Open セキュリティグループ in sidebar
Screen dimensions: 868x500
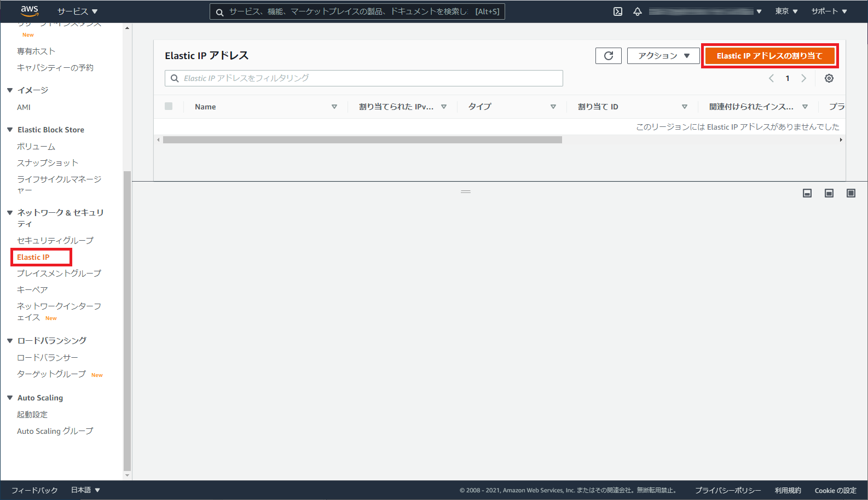pos(55,241)
